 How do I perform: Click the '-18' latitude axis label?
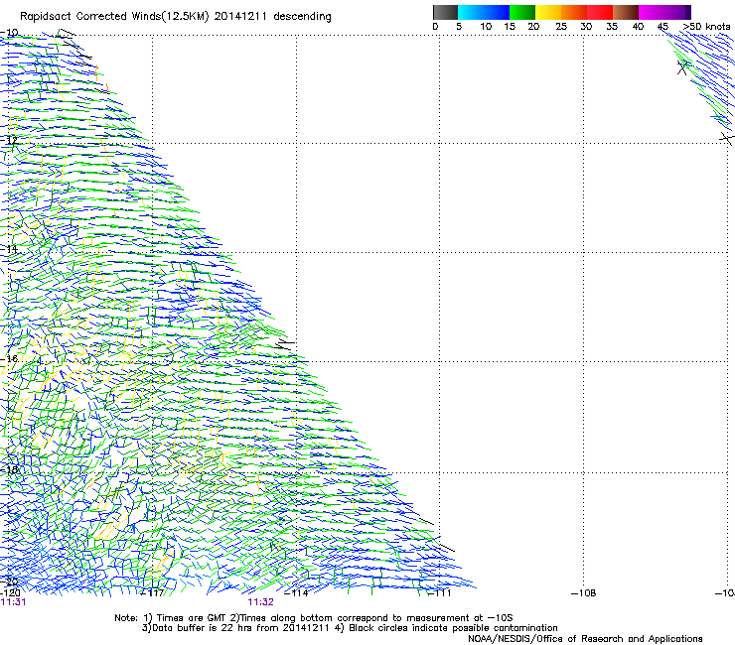point(9,469)
